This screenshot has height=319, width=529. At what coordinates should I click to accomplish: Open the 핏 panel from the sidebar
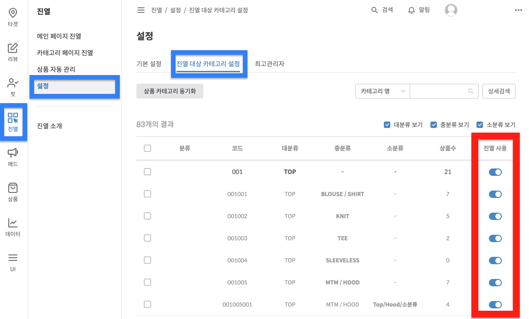coord(13,85)
